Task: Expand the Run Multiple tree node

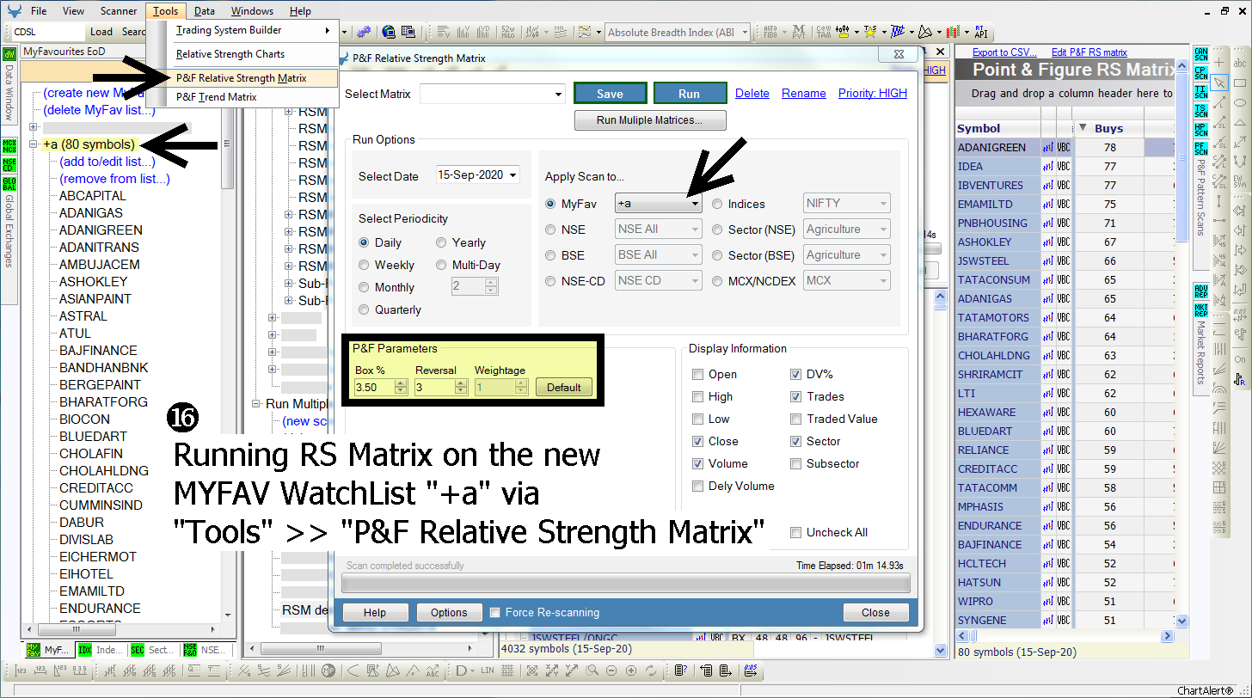Action: (255, 403)
